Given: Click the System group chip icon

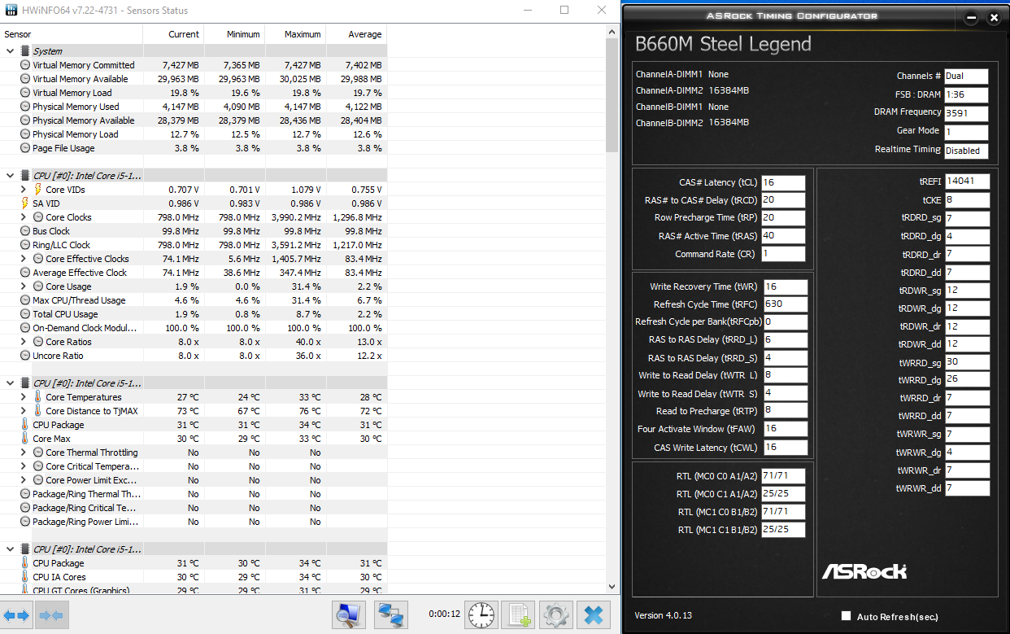Looking at the screenshot, I should pyautogui.click(x=25, y=51).
